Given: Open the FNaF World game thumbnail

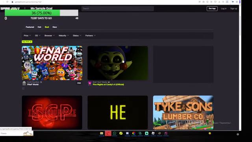Looking at the screenshot, I should [52, 63].
